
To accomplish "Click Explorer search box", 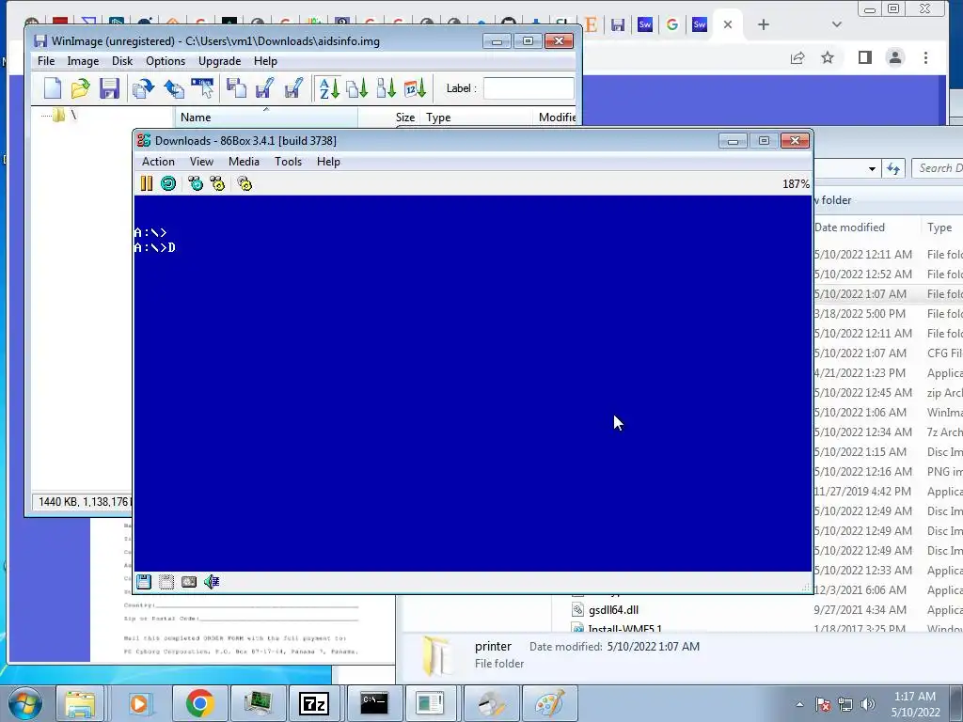I will 938,168.
